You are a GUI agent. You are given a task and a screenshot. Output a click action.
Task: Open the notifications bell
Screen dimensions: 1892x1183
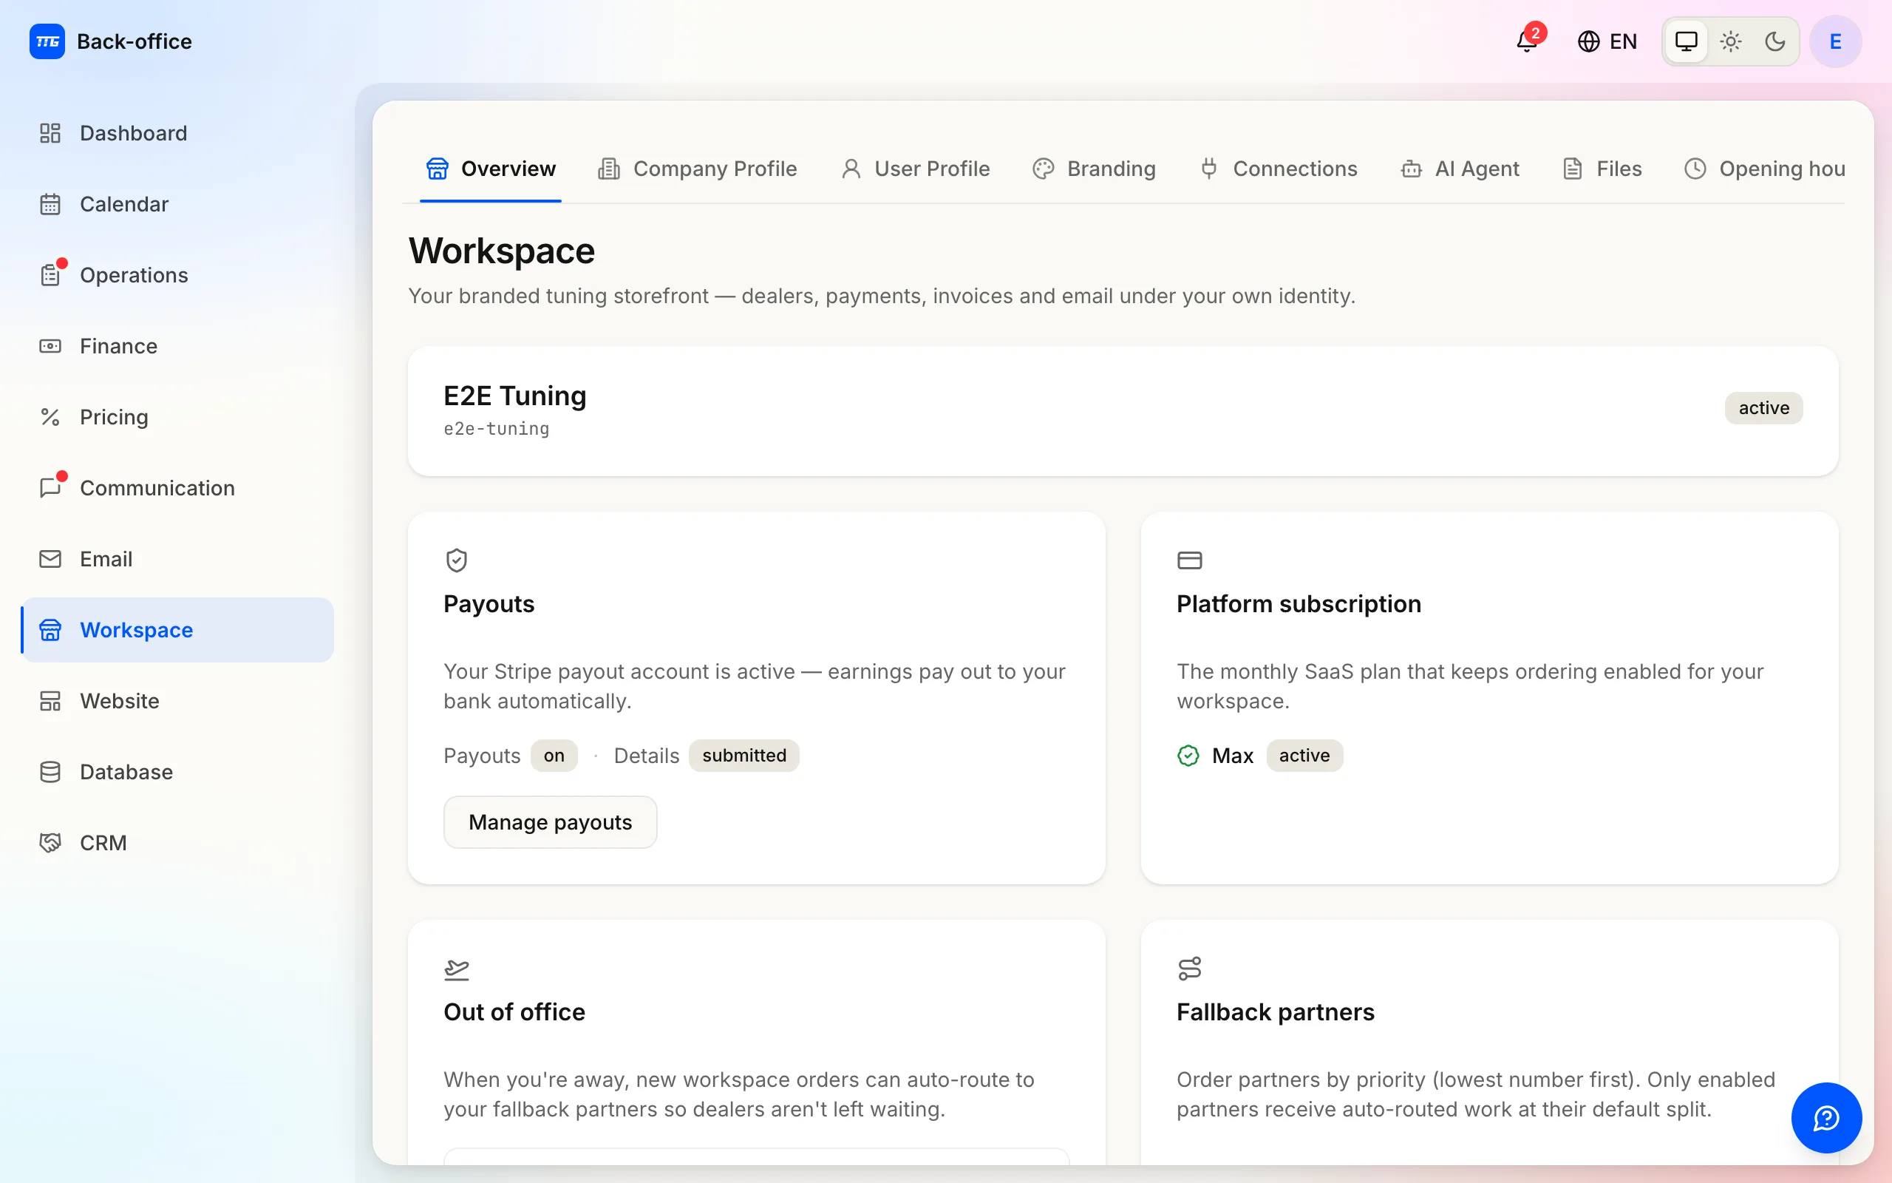[1527, 41]
